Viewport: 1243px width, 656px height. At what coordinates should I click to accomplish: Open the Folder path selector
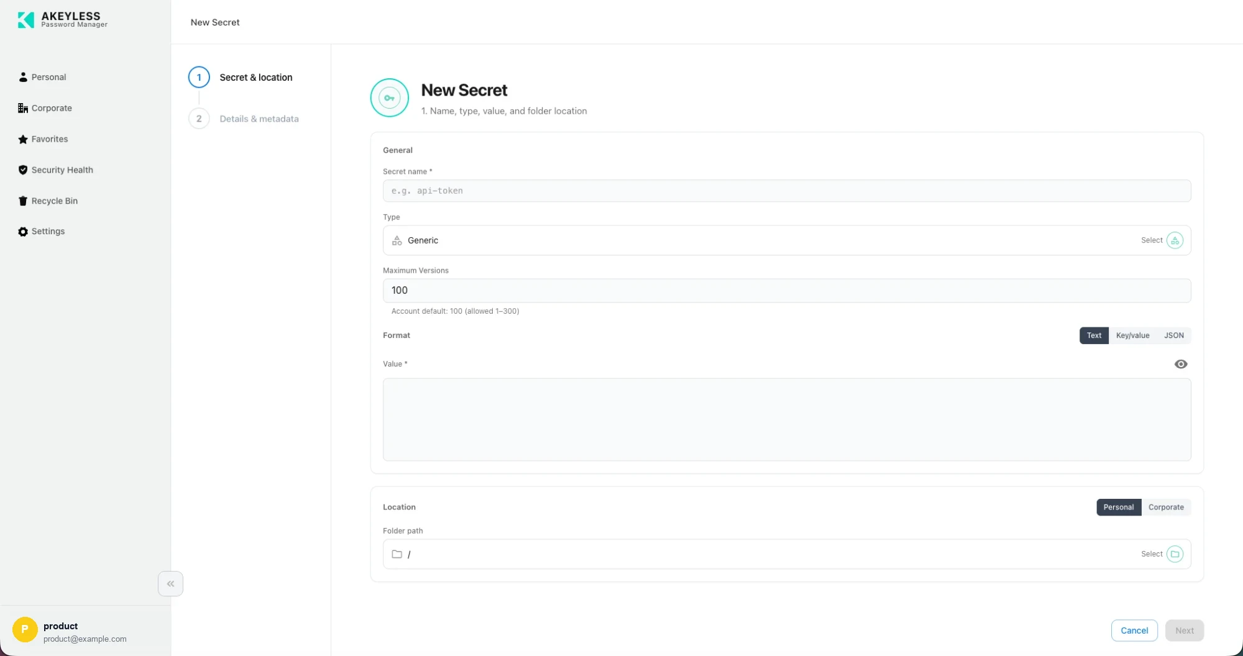(787, 554)
